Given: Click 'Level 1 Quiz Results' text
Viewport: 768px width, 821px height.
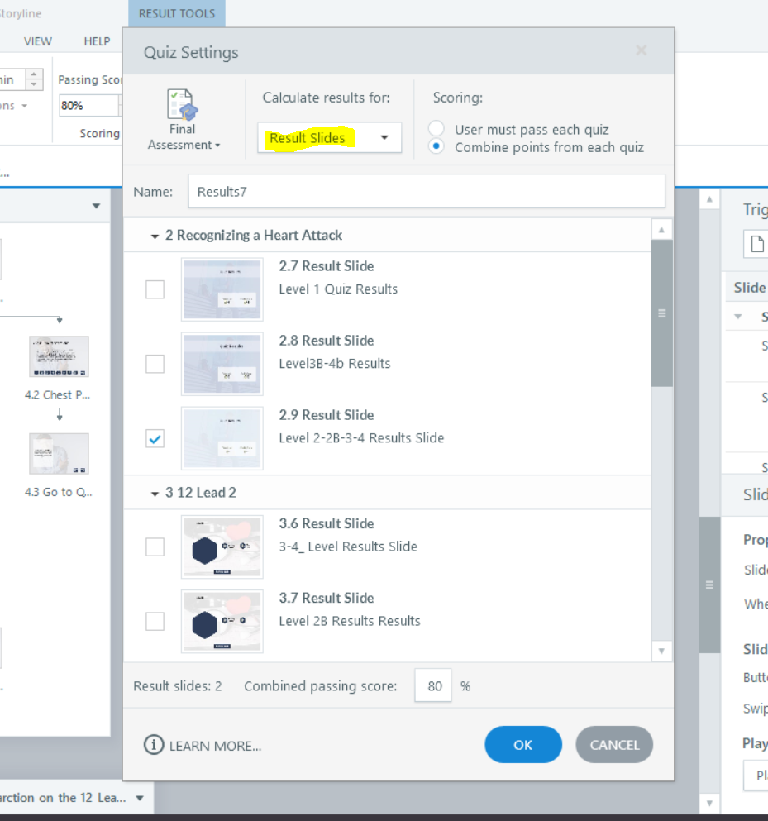Looking at the screenshot, I should (x=338, y=289).
